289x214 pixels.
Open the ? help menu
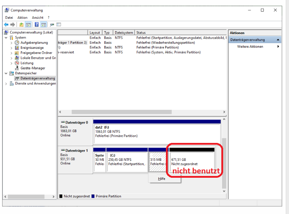49,18
